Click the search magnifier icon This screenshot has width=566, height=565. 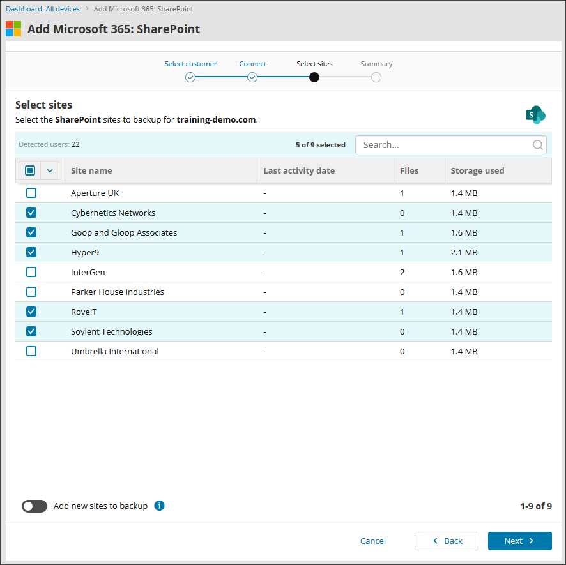pyautogui.click(x=537, y=145)
